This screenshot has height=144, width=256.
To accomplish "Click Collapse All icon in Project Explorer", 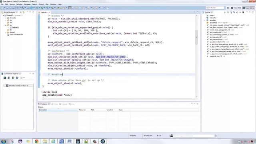I will pos(20,12).
